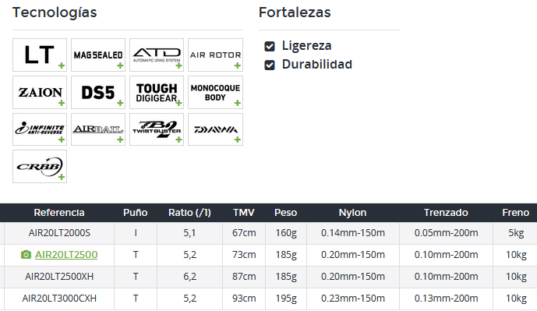The image size is (537, 311).
Task: Open the AIR20LT2500 reference link
Action: 66,254
